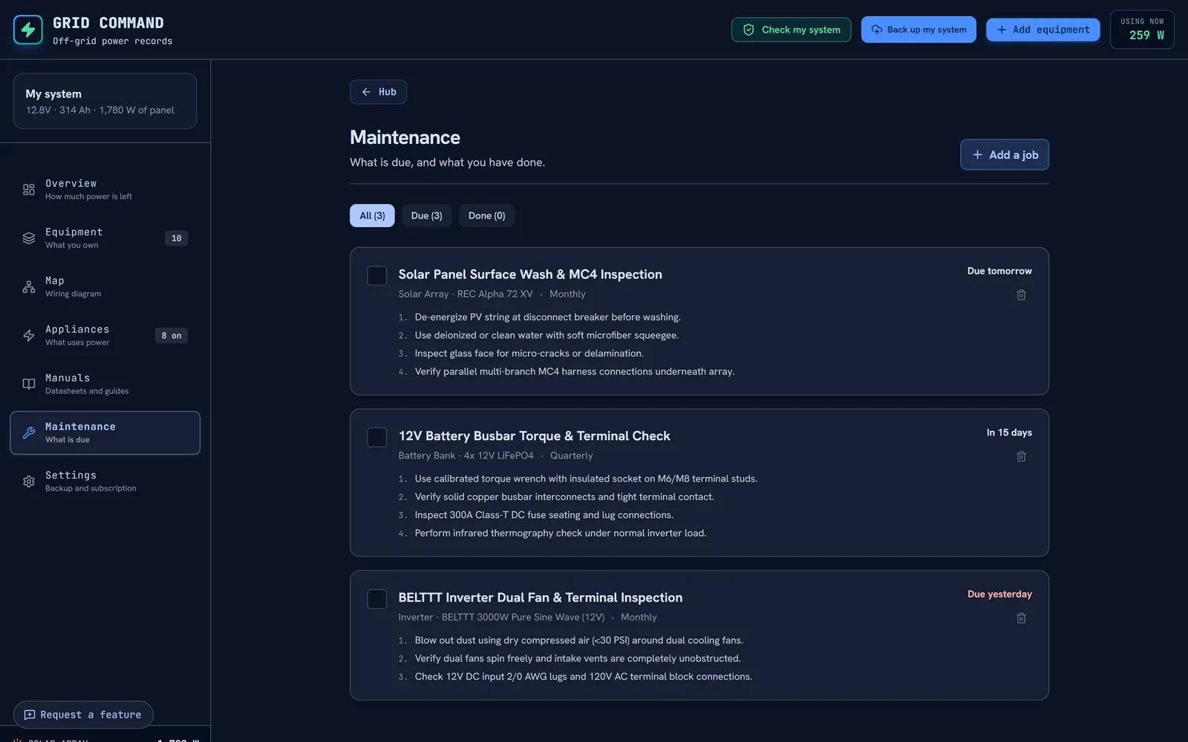Click the Equipment layers icon in sidebar
Viewport: 1188px width, 742px height.
point(29,238)
